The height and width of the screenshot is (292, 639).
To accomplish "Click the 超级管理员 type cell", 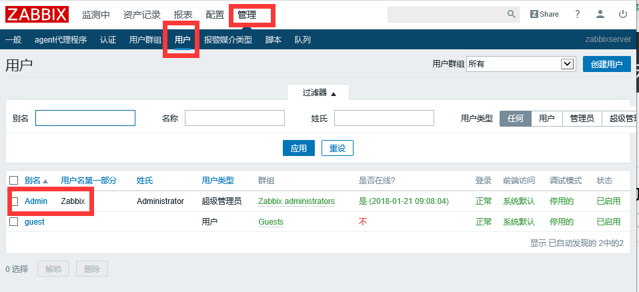I will (221, 201).
